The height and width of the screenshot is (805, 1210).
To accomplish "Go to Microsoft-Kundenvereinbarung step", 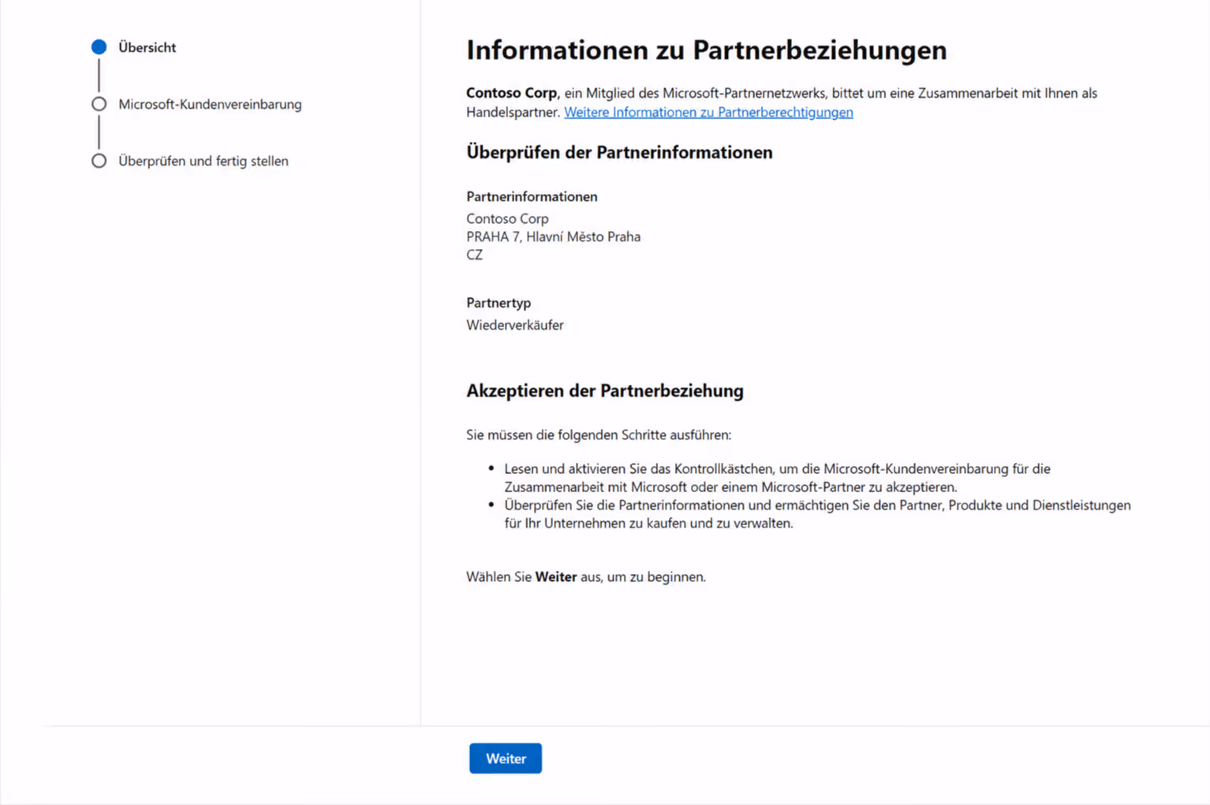I will click(210, 104).
